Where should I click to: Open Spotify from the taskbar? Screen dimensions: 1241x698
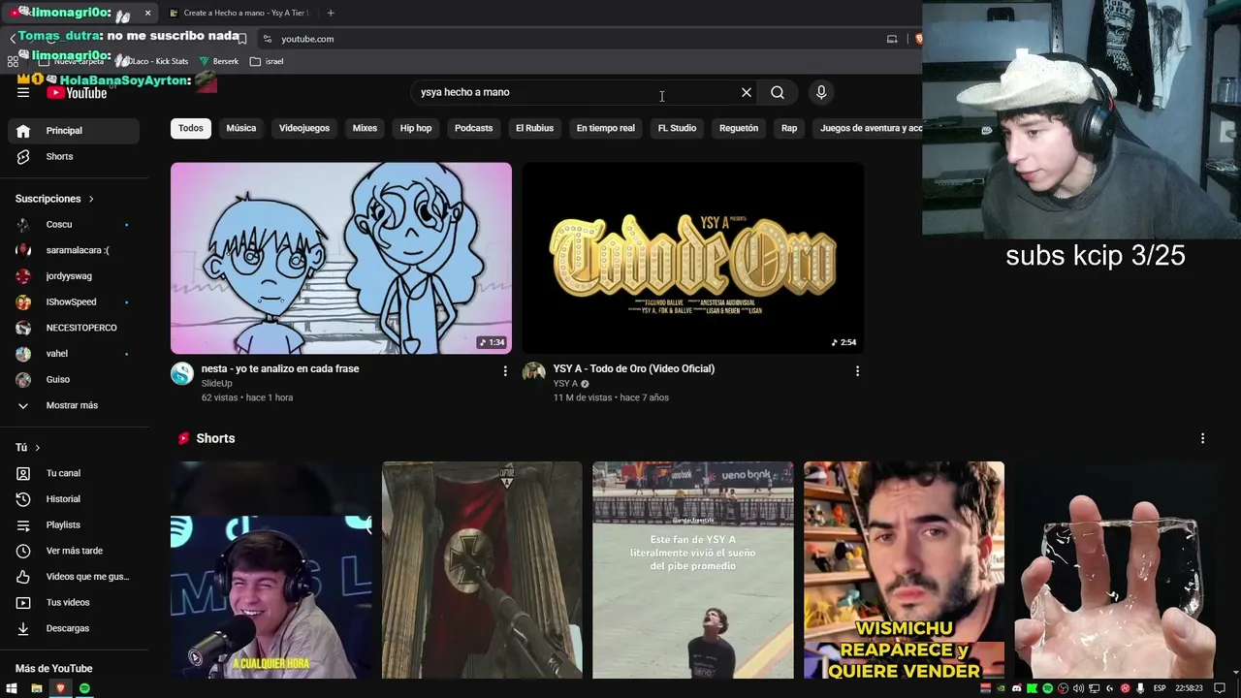tap(84, 688)
